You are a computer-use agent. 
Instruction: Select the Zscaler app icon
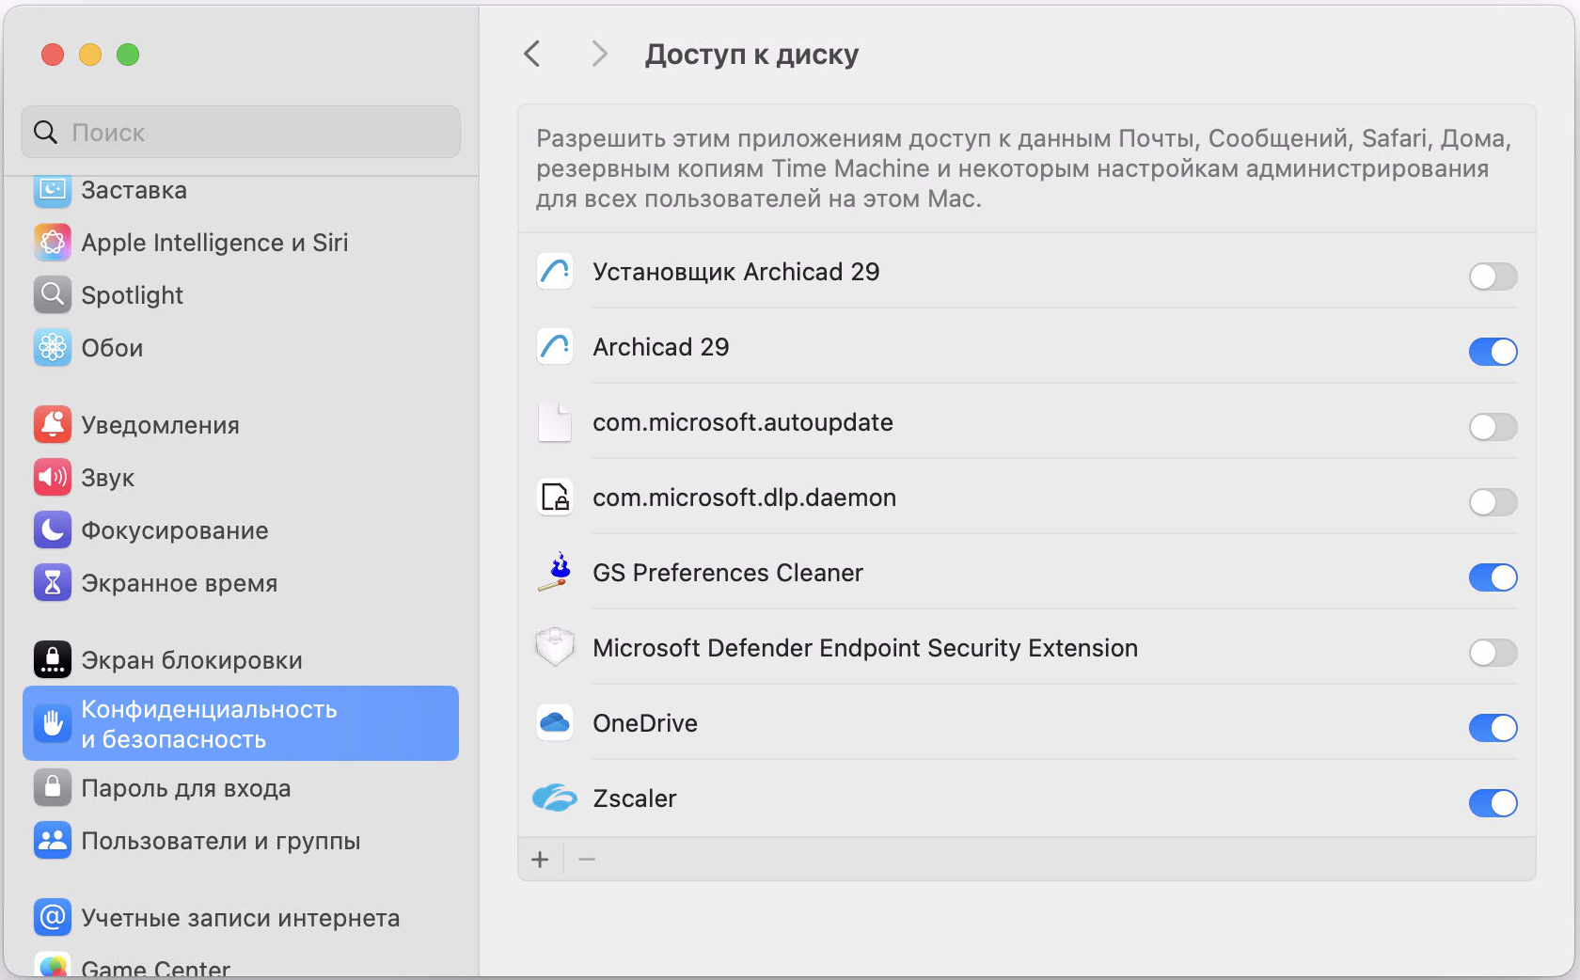coord(555,798)
